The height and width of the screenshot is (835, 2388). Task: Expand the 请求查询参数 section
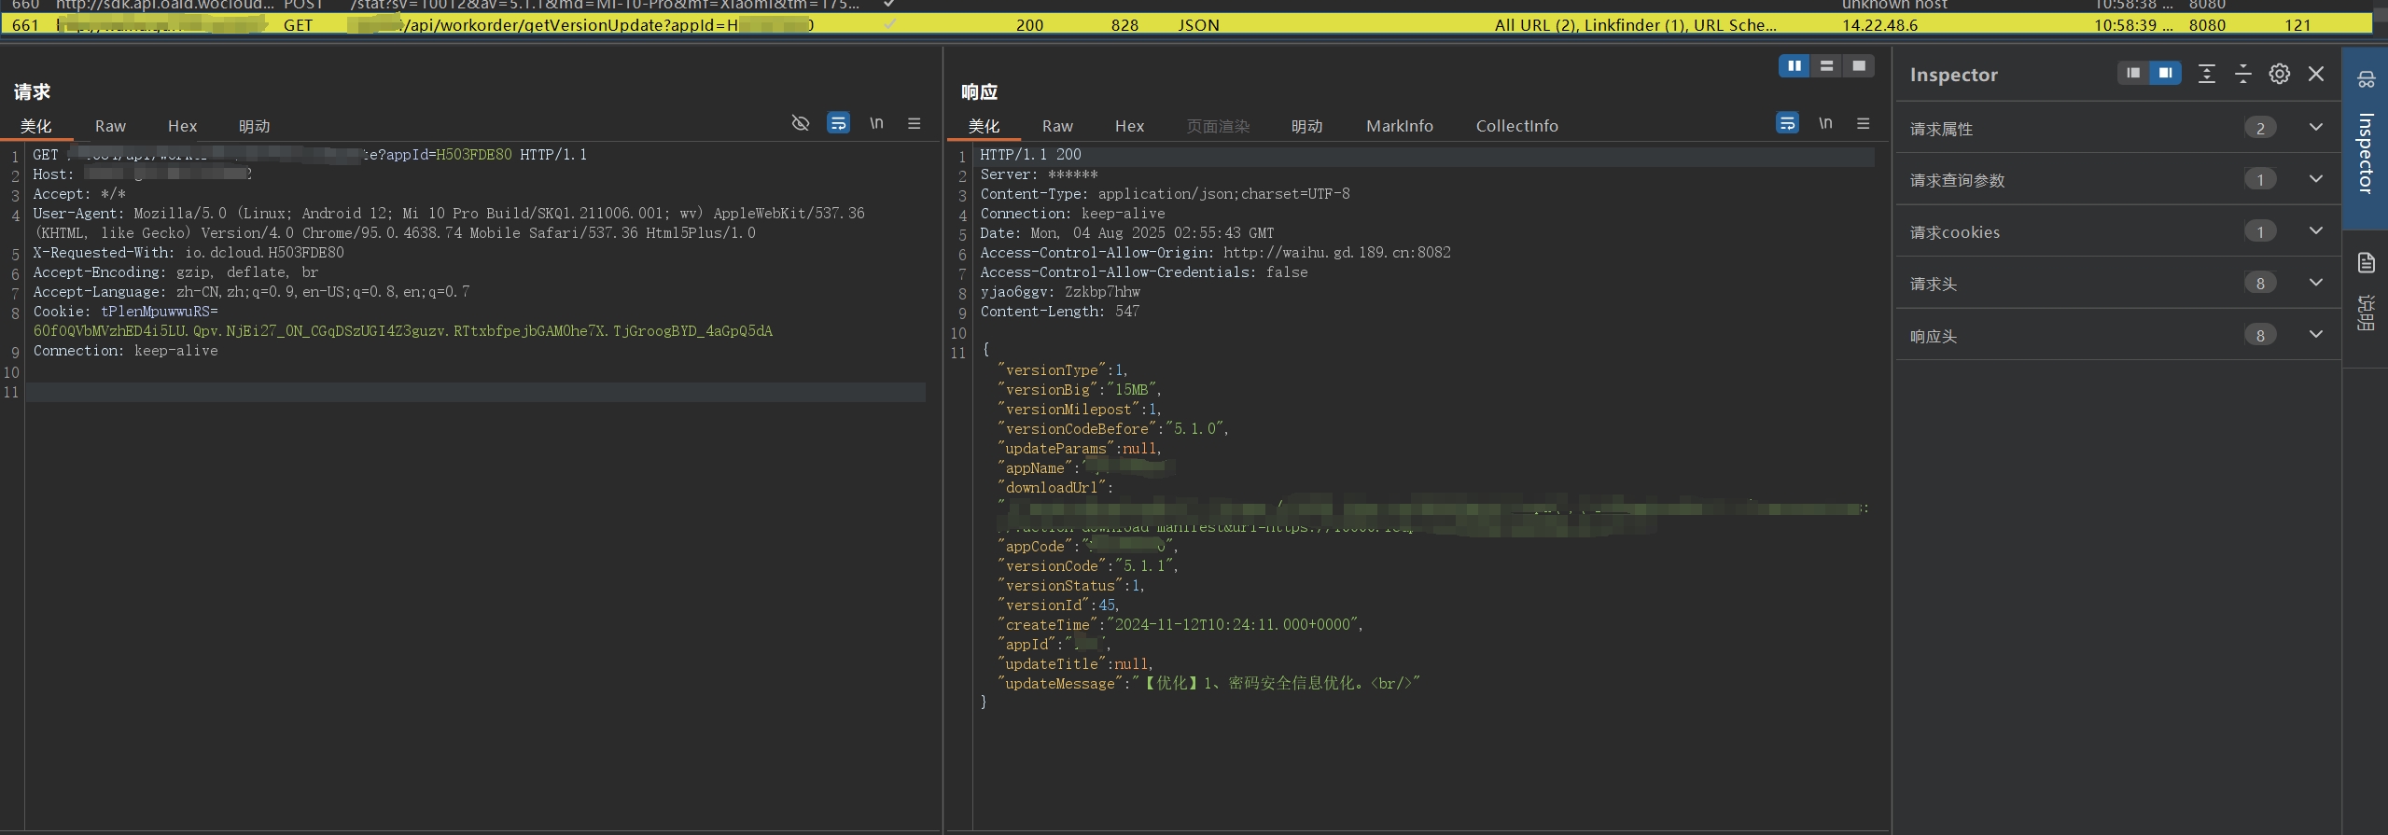point(2315,179)
